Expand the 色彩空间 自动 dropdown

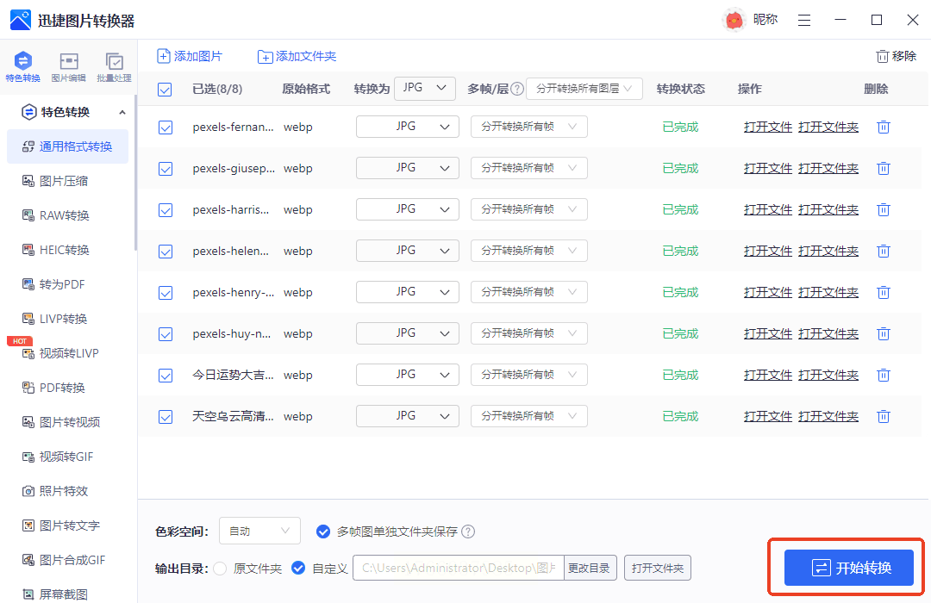(x=259, y=532)
